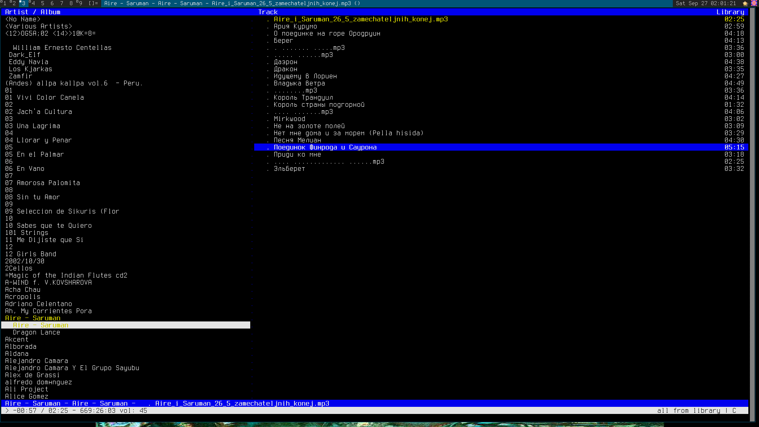Switch to workspace tag 5
This screenshot has width=759, height=427.
43,3
